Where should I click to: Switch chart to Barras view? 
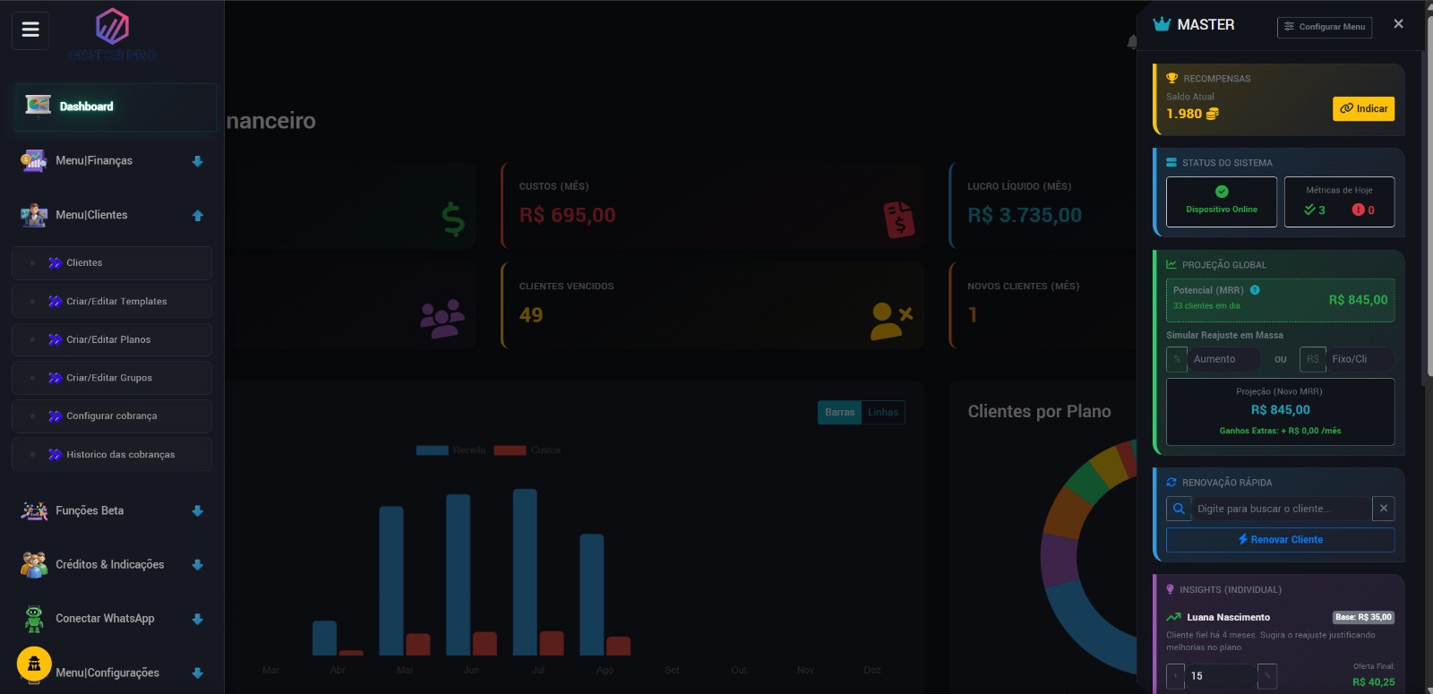[x=839, y=413]
